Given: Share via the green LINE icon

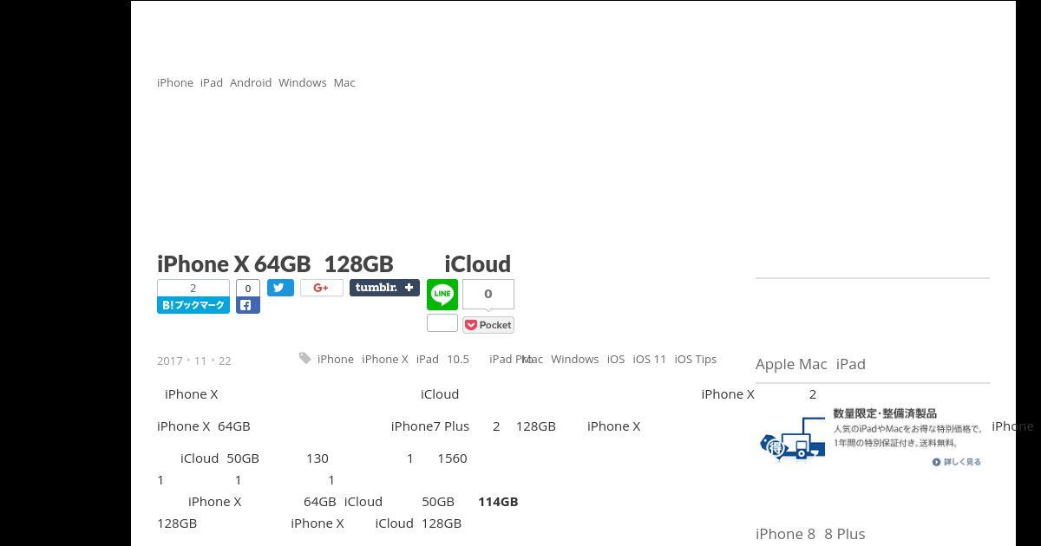Looking at the screenshot, I should (442, 295).
